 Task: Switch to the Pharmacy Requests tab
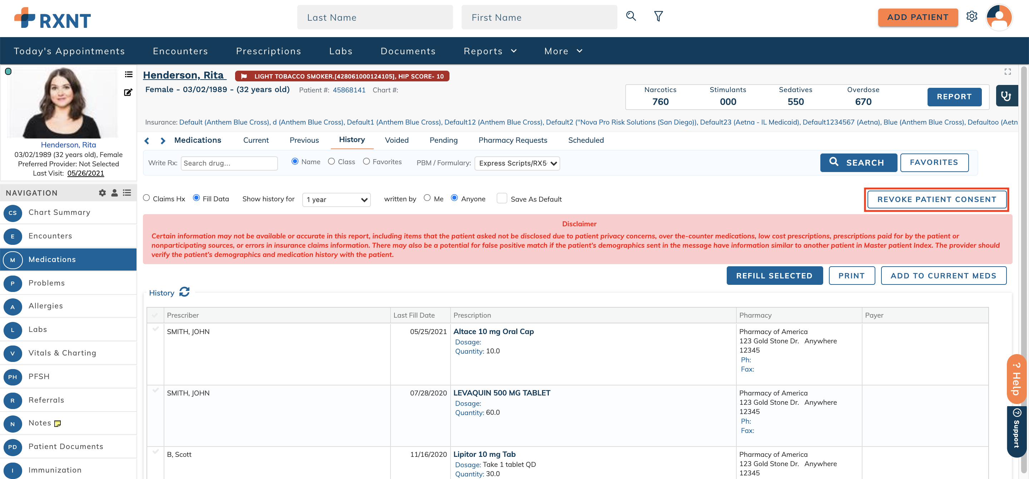pos(512,140)
